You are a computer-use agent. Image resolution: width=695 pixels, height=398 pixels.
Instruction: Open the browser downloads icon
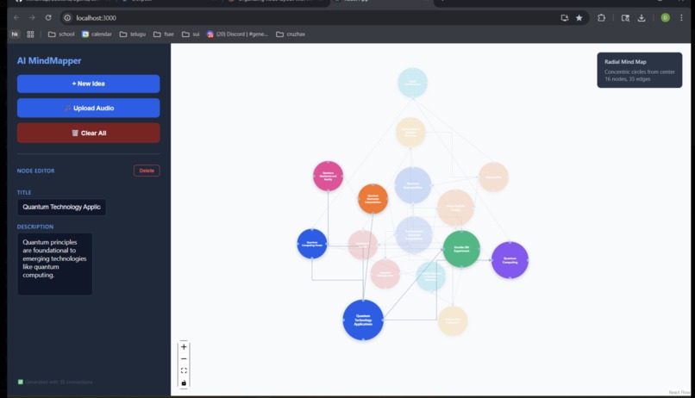pyautogui.click(x=642, y=18)
